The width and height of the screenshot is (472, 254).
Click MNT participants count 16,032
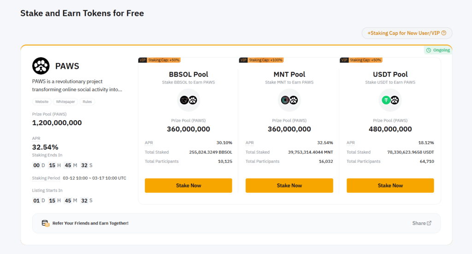click(326, 162)
